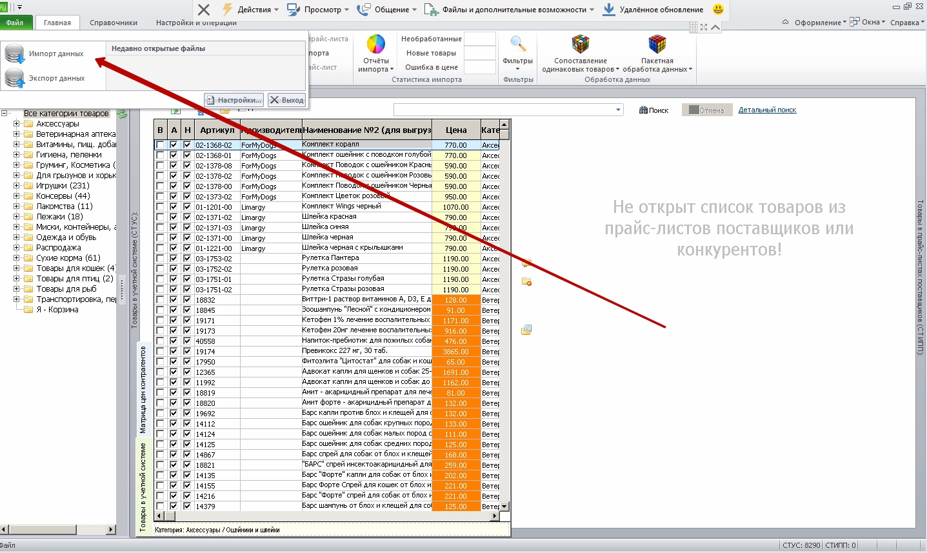Click the Выход exit button
Screen dimensions: 927x553
[x=286, y=100]
